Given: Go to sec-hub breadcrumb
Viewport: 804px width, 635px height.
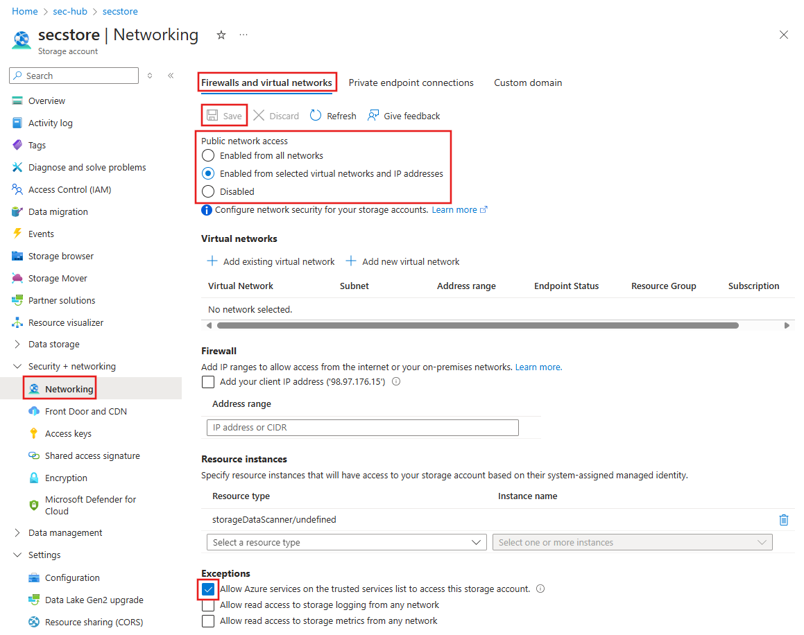Looking at the screenshot, I should 70,11.
